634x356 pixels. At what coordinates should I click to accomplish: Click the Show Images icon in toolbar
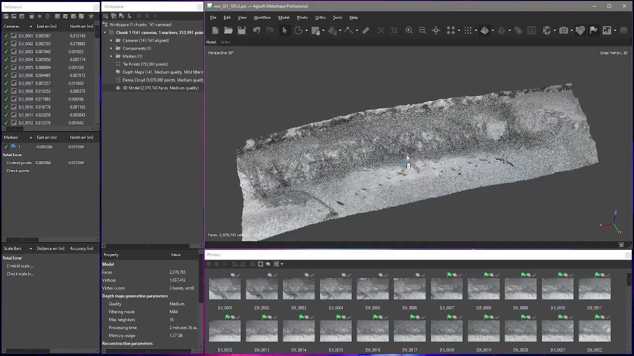pos(607,30)
